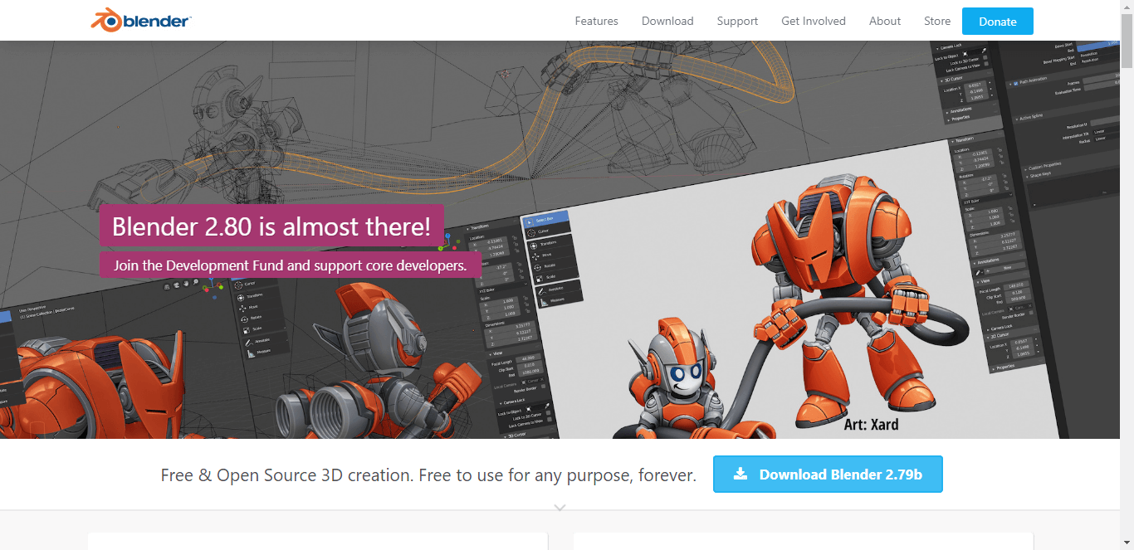
Task: Click the 'Art: Xard' credit text
Action: pyautogui.click(x=871, y=425)
